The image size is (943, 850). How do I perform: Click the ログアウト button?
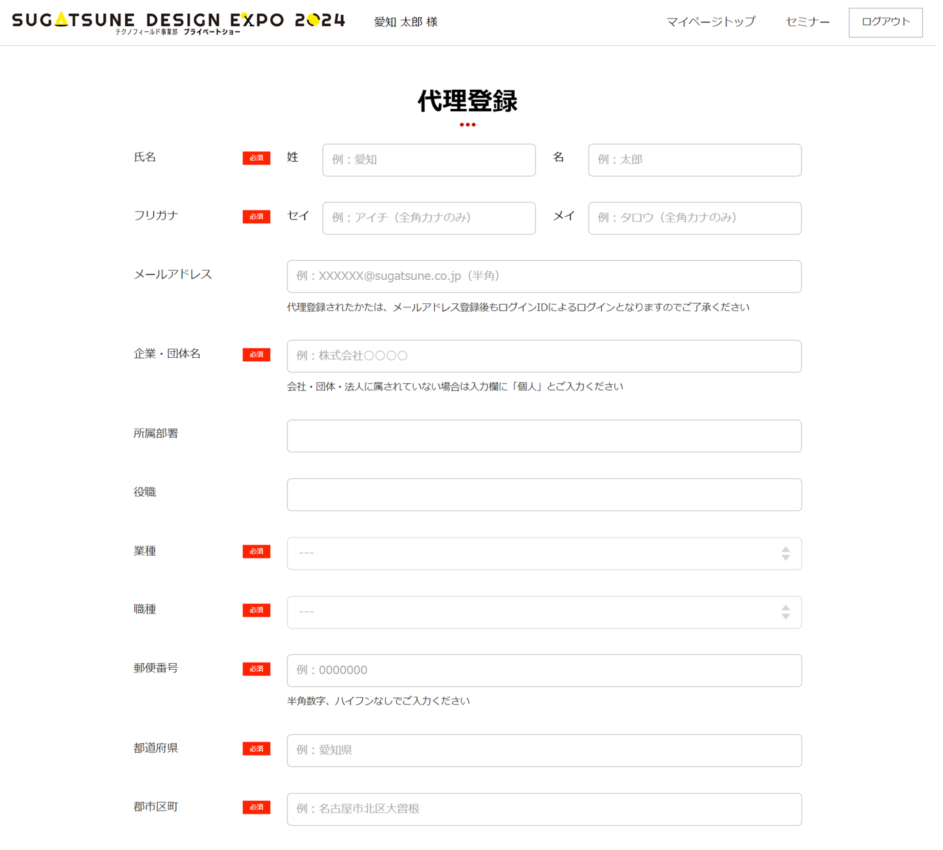tap(885, 22)
